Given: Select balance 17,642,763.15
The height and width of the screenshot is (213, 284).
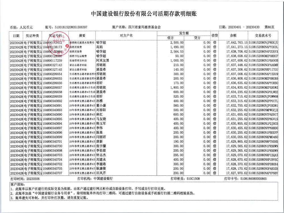Looking at the screenshot, I should point(237,43).
